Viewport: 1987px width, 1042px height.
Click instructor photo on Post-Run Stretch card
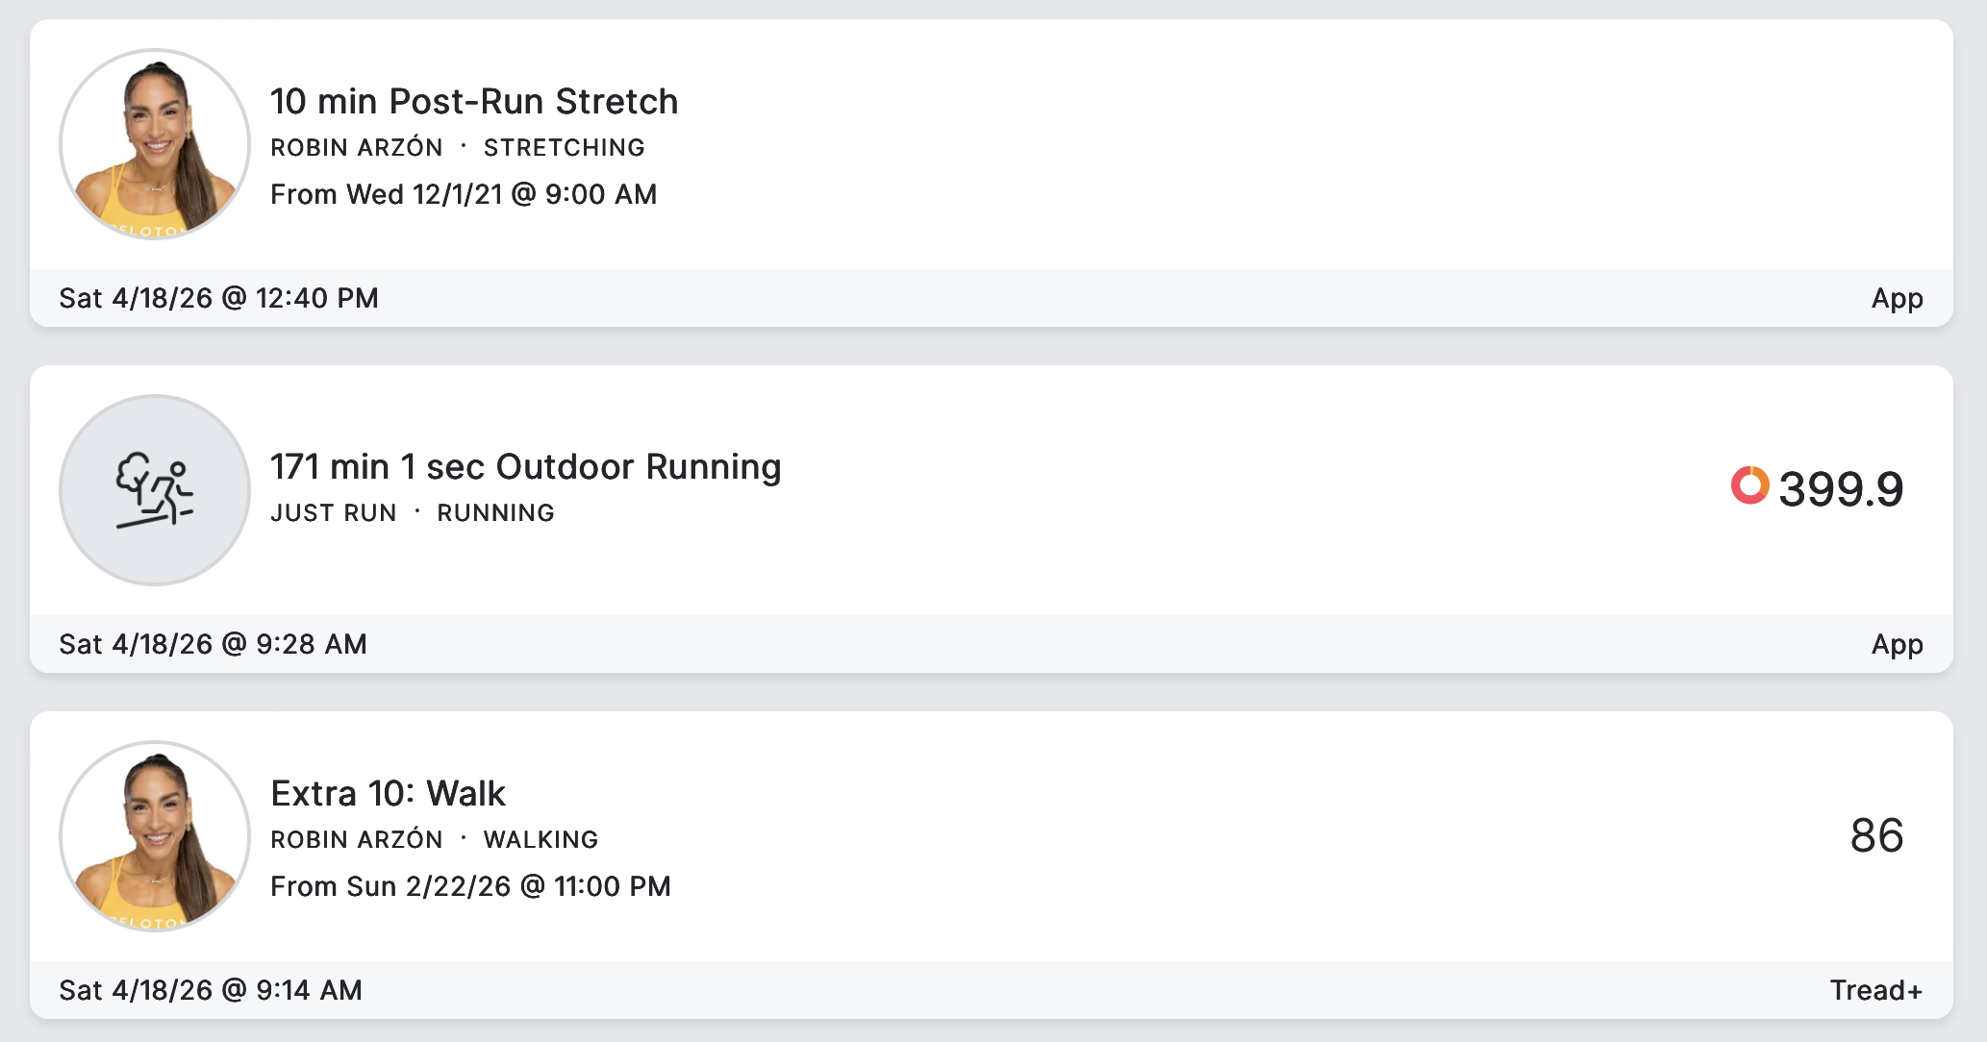154,144
